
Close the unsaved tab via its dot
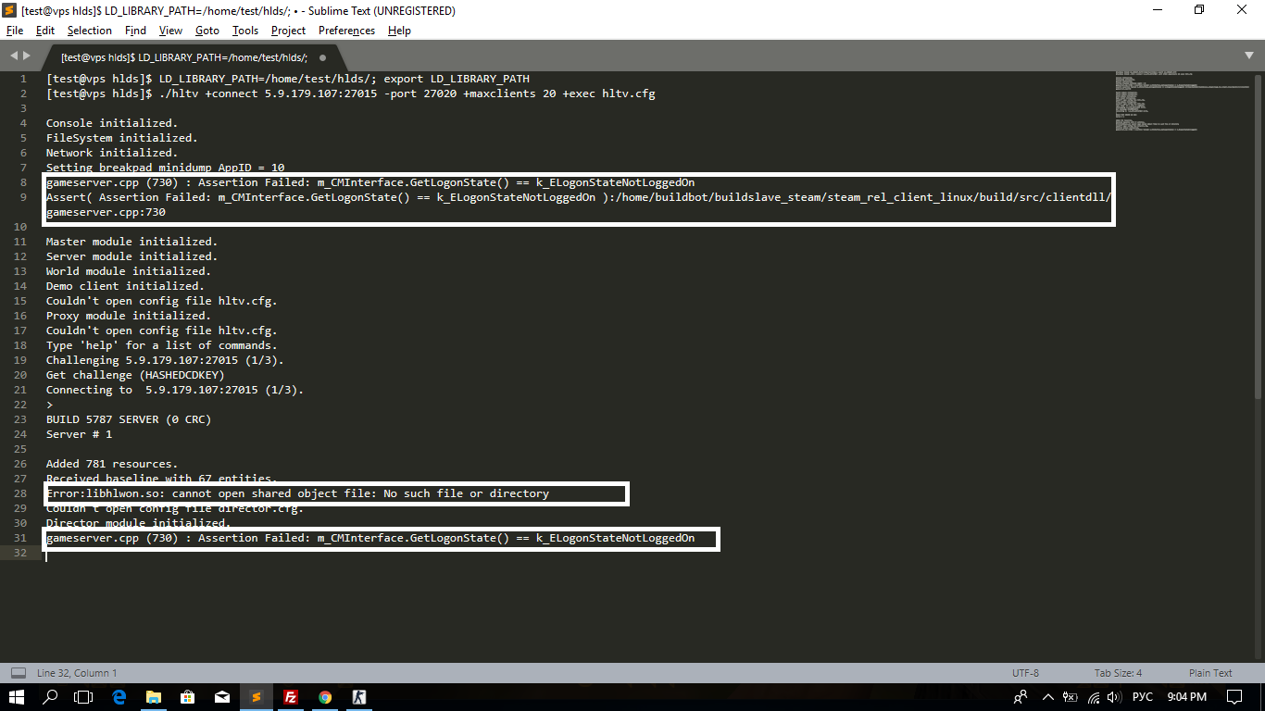322,57
